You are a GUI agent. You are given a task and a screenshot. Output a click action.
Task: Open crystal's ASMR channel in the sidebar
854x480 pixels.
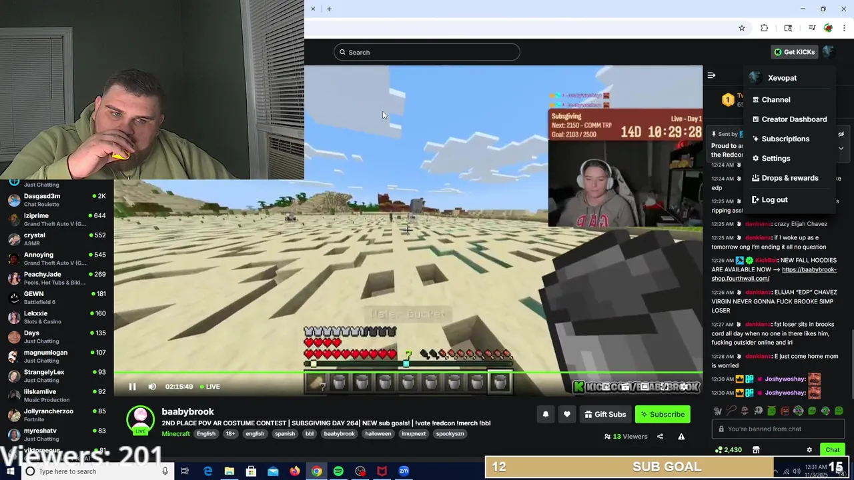click(x=57, y=239)
